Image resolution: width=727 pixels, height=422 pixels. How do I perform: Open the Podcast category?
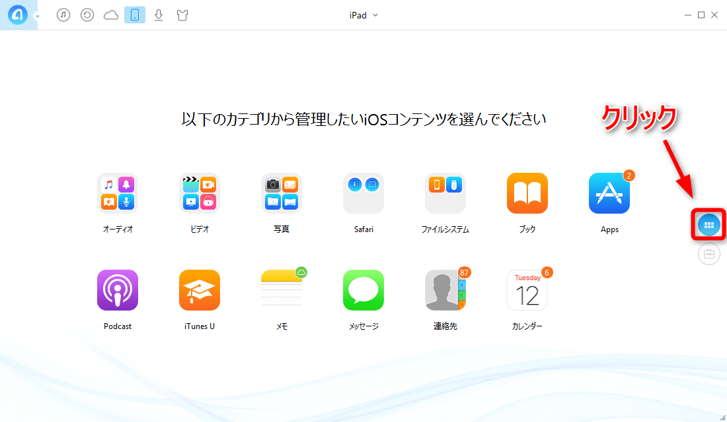117,290
